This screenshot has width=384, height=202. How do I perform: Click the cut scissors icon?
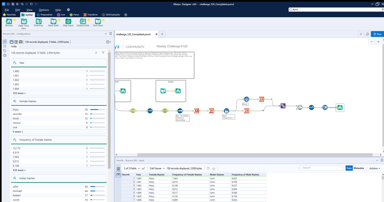coord(17,4)
